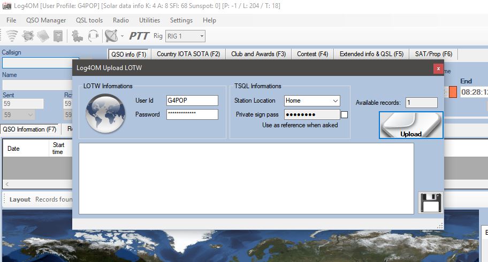
Task: Click the Log4OM title bar app icon
Action: coord(7,6)
